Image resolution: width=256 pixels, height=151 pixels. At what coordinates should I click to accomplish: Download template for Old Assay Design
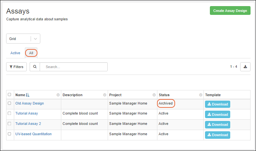coord(217,104)
